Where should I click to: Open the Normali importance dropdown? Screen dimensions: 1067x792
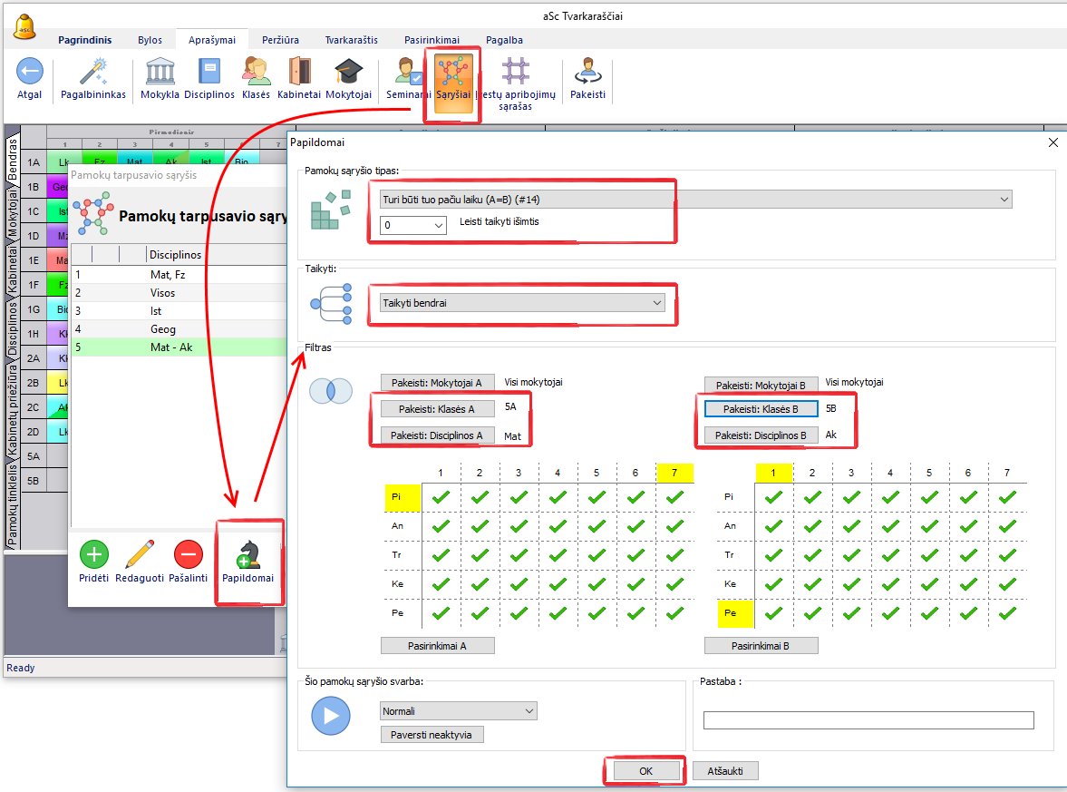(x=529, y=711)
